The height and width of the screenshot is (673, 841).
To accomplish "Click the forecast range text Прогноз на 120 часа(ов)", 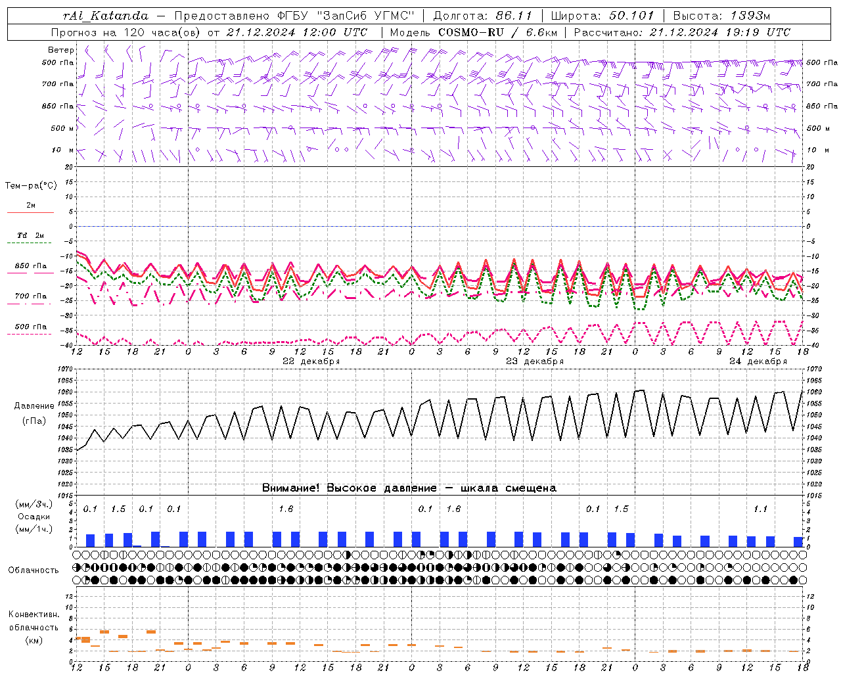I will [x=127, y=32].
